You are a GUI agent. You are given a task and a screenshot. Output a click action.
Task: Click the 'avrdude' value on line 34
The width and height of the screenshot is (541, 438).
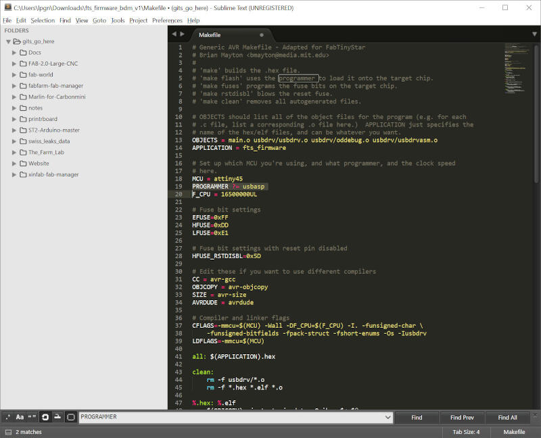(241, 302)
